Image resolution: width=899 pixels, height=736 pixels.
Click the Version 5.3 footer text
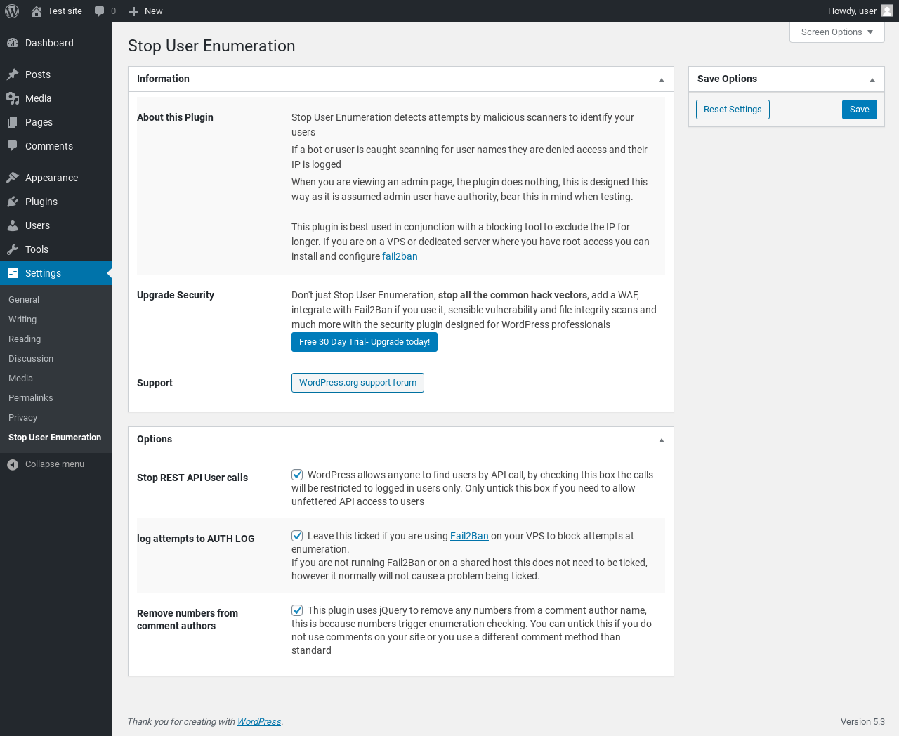point(862,722)
